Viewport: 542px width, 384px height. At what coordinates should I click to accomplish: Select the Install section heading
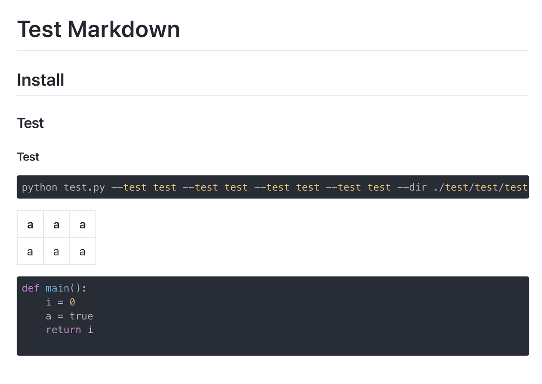[41, 80]
